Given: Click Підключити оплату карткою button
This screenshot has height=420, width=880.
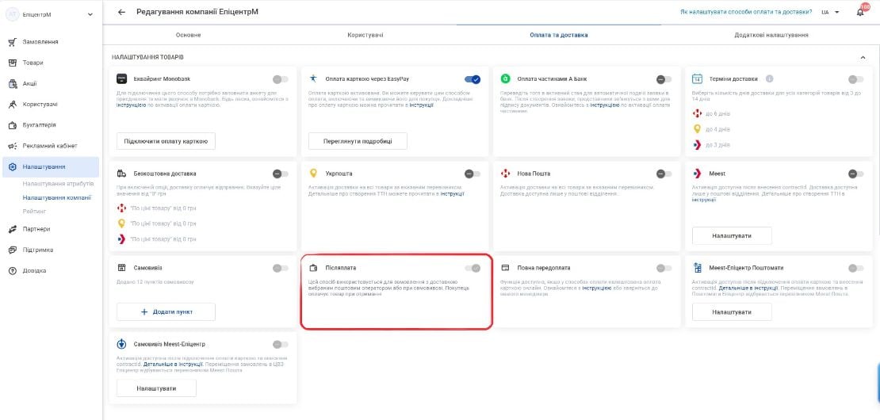Looking at the screenshot, I should (x=166, y=141).
